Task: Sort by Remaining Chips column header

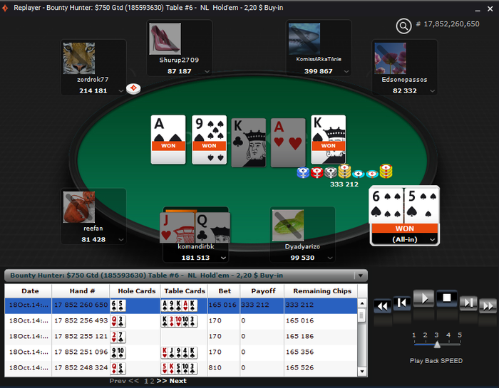Action: 321,291
